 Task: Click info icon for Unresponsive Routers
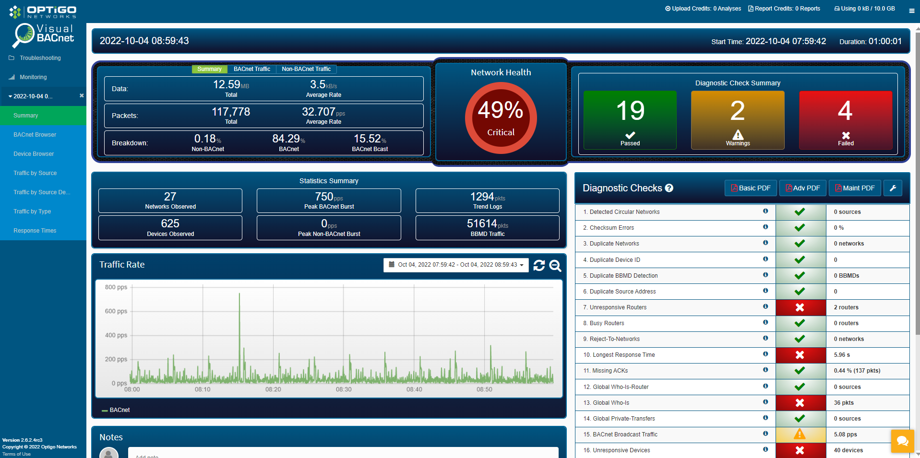[x=765, y=306]
